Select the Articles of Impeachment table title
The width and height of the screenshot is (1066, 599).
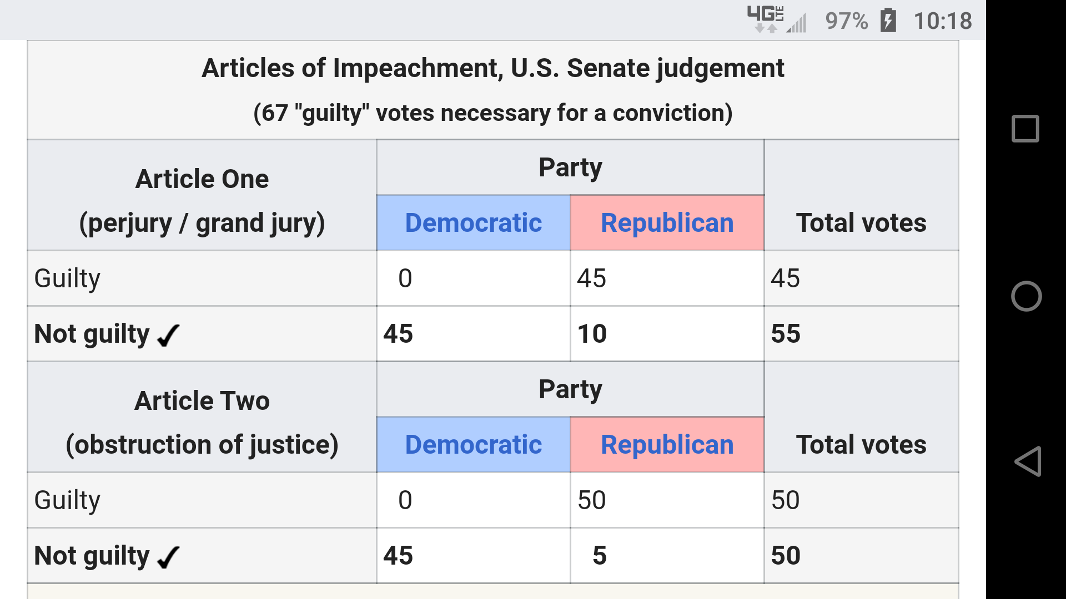pos(492,69)
